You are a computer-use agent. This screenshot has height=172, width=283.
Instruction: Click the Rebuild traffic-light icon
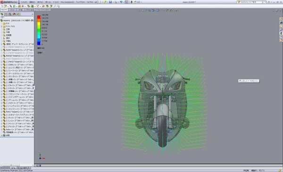[x=132, y=2]
